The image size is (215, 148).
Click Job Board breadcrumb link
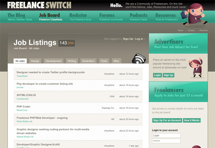(x=20, y=48)
